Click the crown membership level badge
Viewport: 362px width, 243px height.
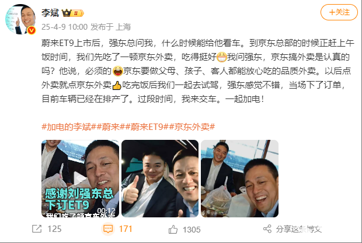coord(73,13)
